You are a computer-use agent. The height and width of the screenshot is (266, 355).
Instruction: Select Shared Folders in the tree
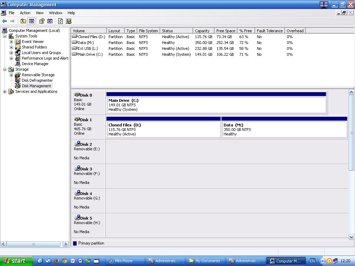34,47
